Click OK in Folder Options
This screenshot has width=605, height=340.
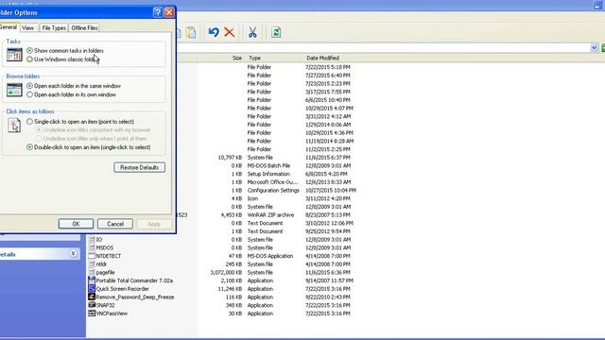click(x=76, y=224)
